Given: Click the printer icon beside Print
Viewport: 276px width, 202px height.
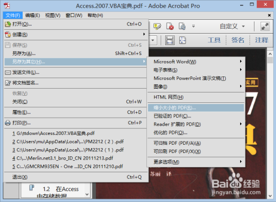Looking at the screenshot, I should click(x=8, y=123).
